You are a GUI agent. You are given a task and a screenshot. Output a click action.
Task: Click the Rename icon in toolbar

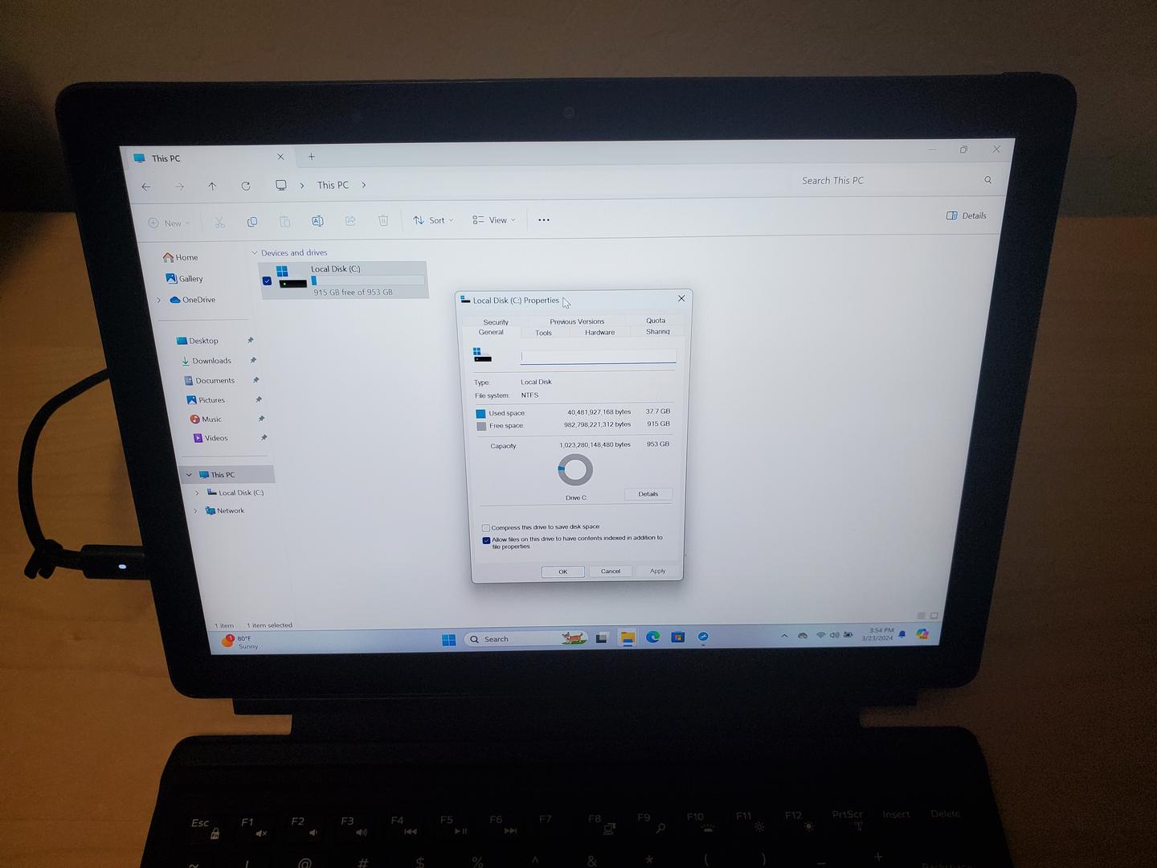(x=317, y=220)
